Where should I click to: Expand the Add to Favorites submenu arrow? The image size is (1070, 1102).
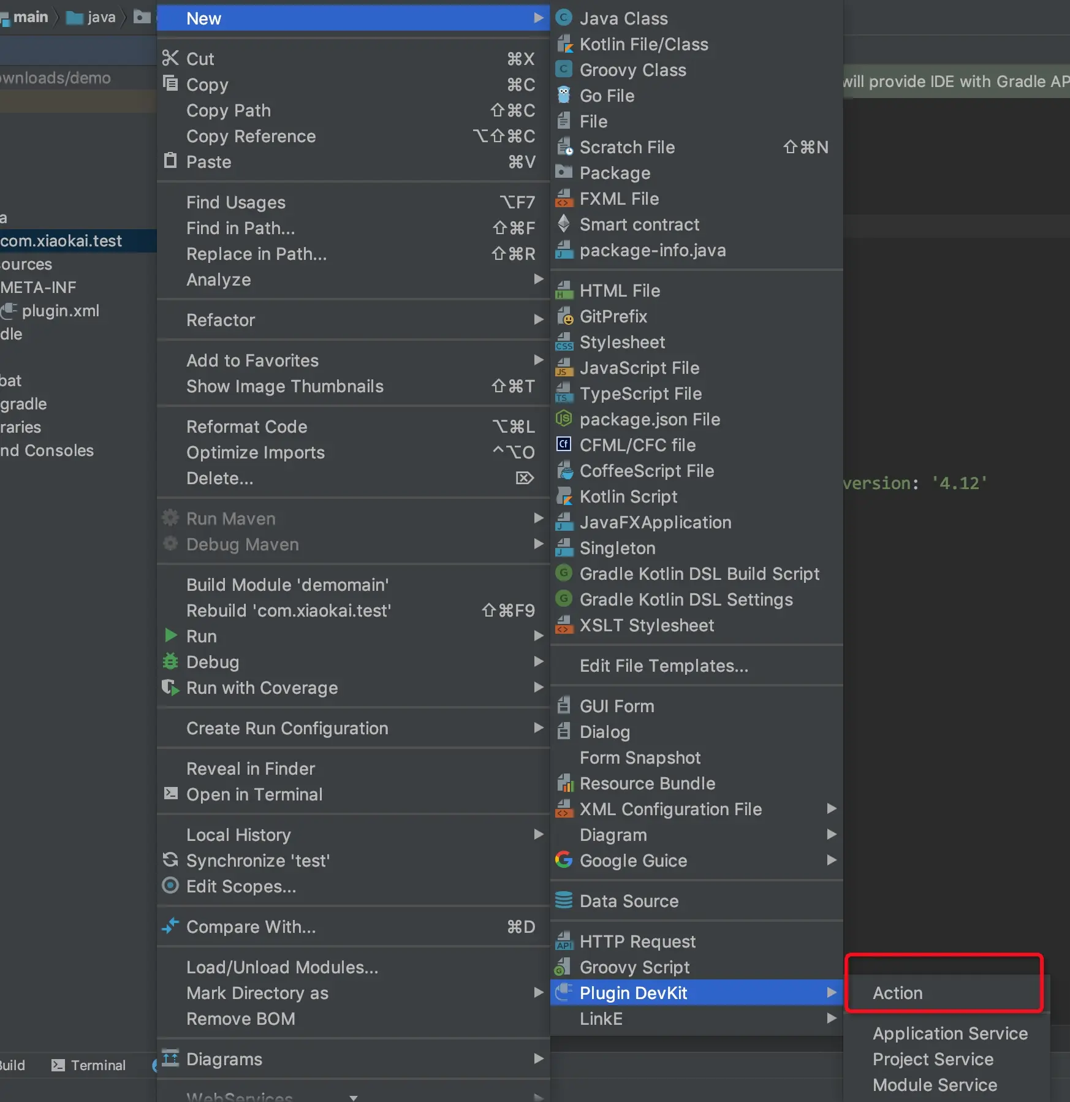point(539,360)
